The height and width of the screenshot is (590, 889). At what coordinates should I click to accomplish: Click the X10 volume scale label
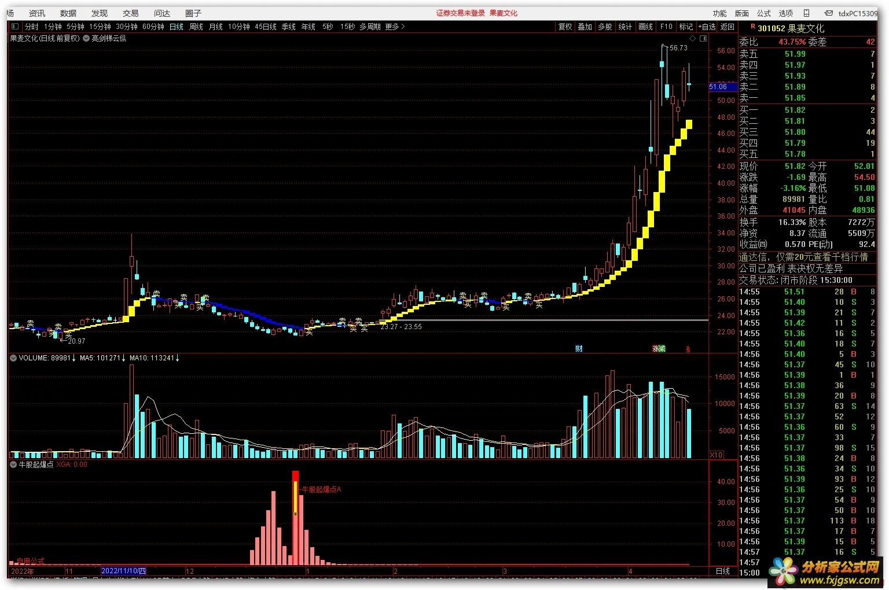pyautogui.click(x=717, y=455)
